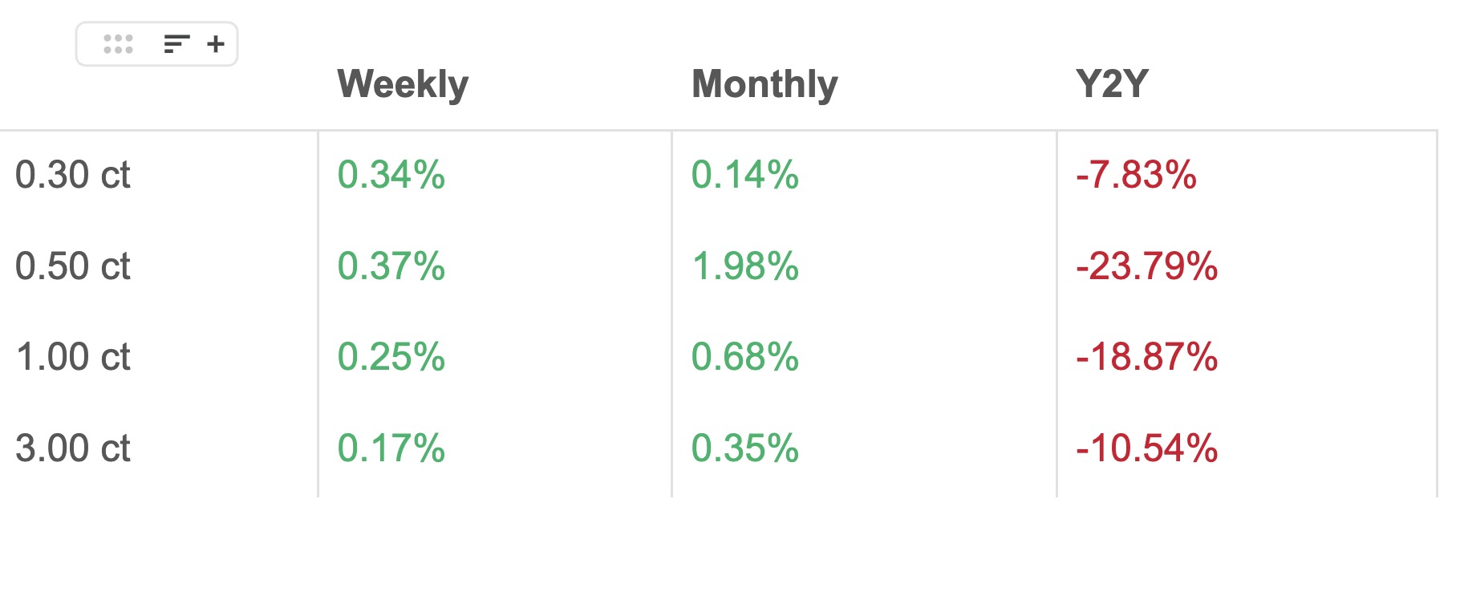Select monthly value 0.68%
The image size is (1460, 592).
tap(745, 357)
